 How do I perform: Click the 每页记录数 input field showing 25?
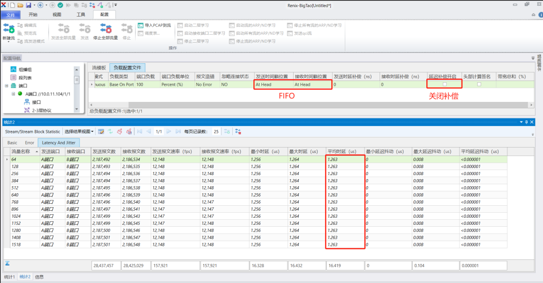point(215,131)
